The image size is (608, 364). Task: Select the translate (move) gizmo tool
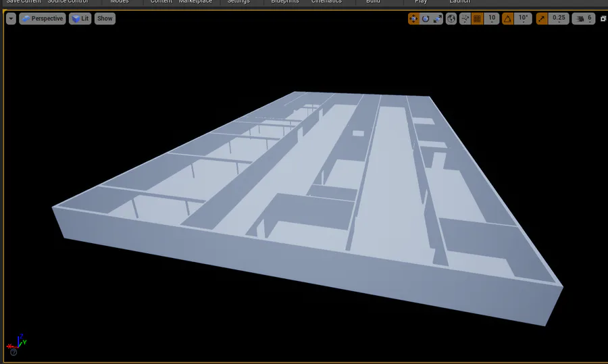click(x=413, y=19)
